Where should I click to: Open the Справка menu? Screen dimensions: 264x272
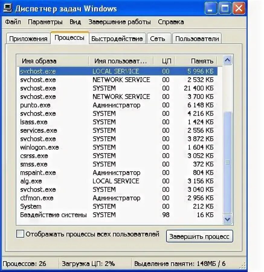pyautogui.click(x=171, y=22)
